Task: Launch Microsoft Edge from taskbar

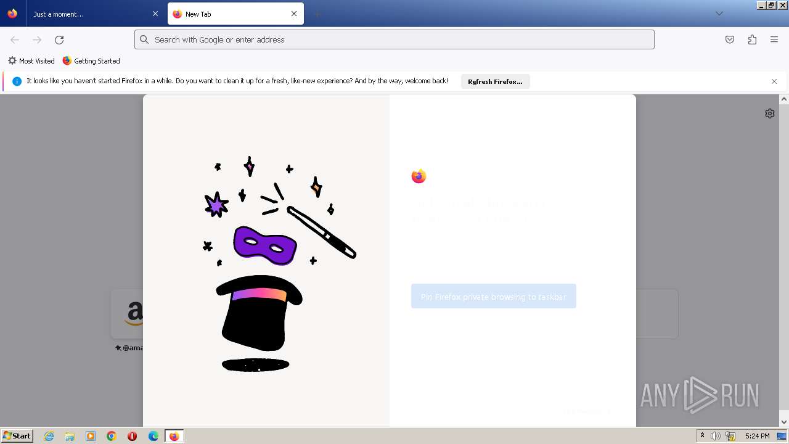Action: tap(153, 436)
